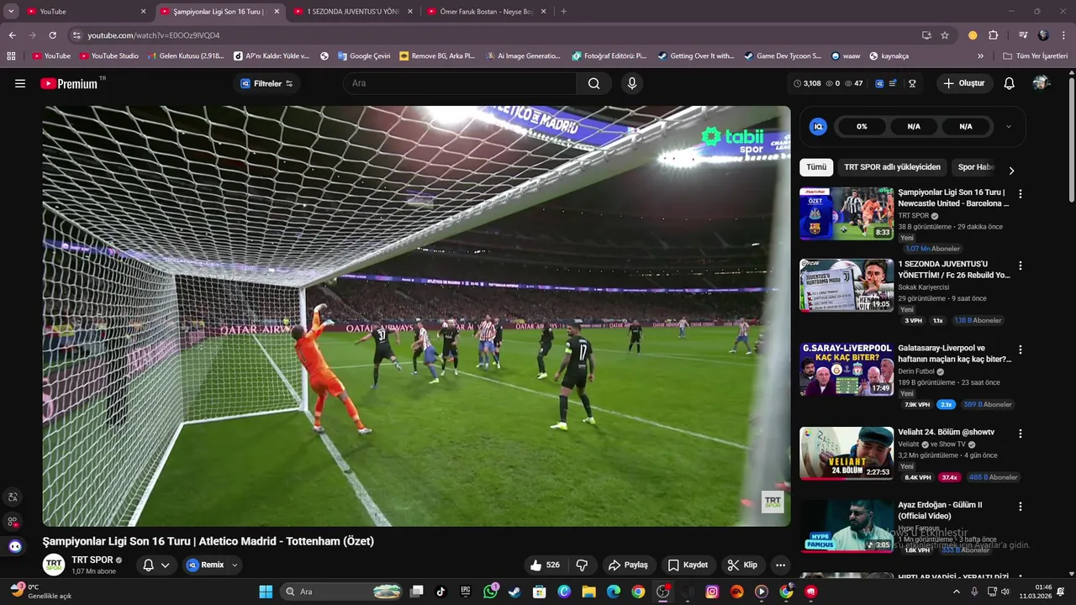
Task: Open the Veliaht 24. Bölüm thumbnail
Action: click(847, 454)
